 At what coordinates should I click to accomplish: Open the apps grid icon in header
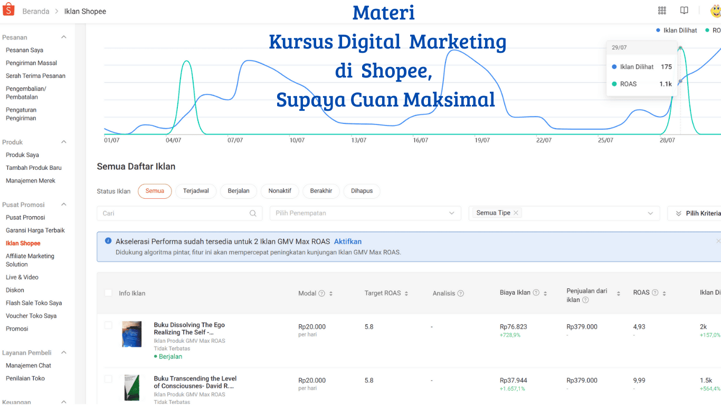[662, 11]
